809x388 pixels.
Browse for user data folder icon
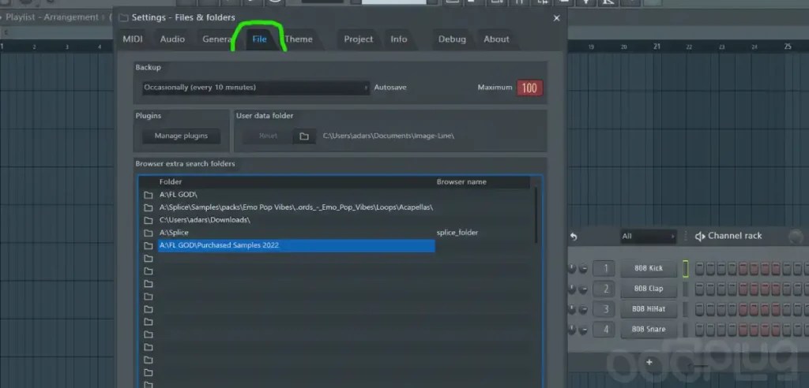(x=304, y=136)
